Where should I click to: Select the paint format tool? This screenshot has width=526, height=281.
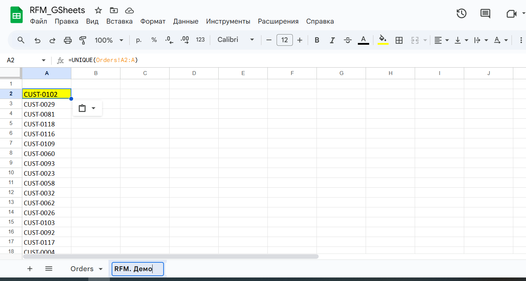pyautogui.click(x=83, y=40)
